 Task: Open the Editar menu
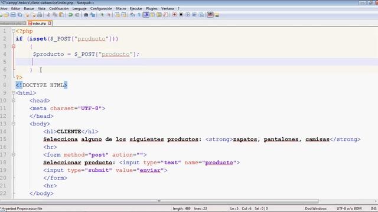click(15, 8)
